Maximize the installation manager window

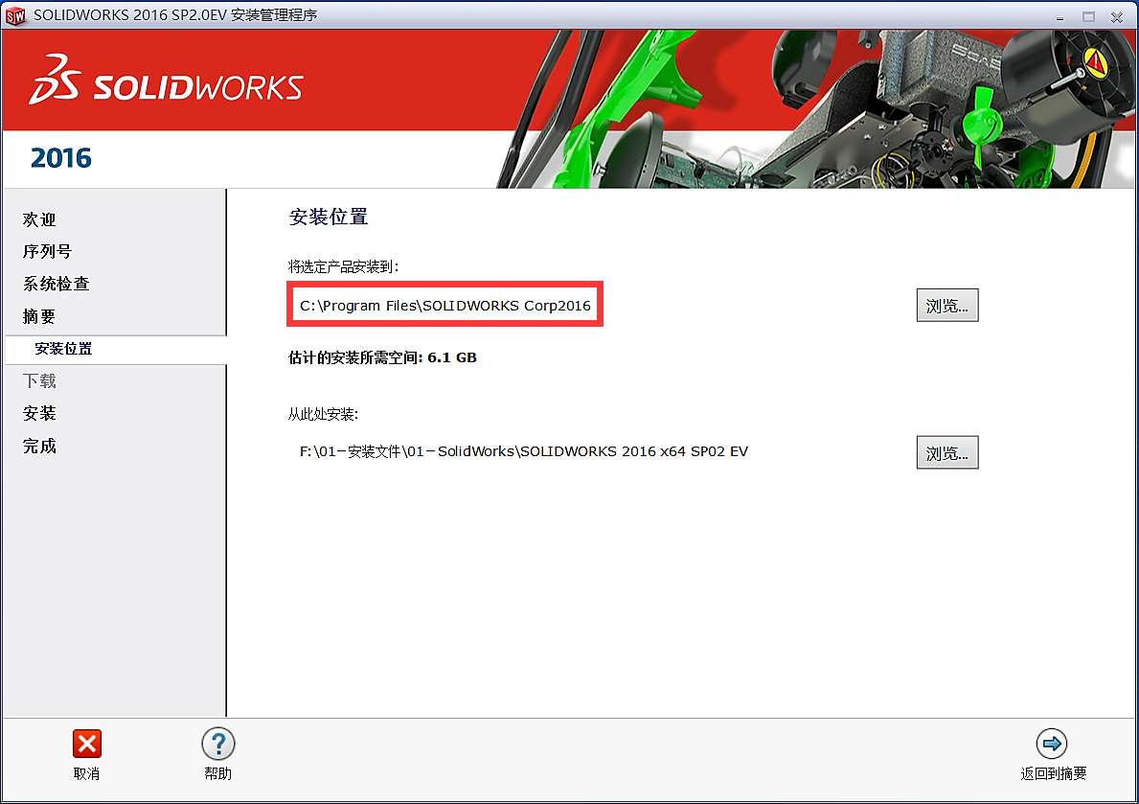1088,16
